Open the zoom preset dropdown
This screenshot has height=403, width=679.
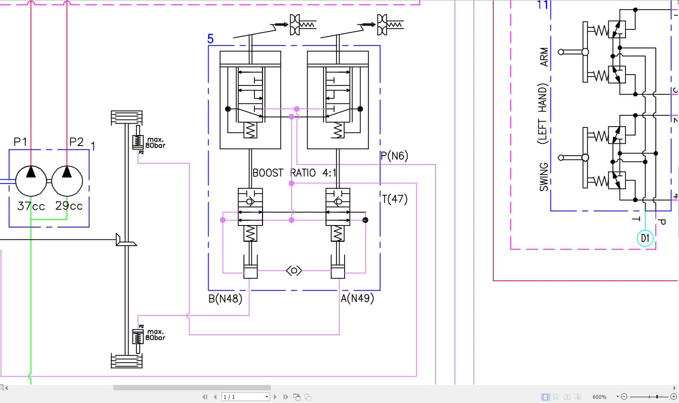point(618,396)
